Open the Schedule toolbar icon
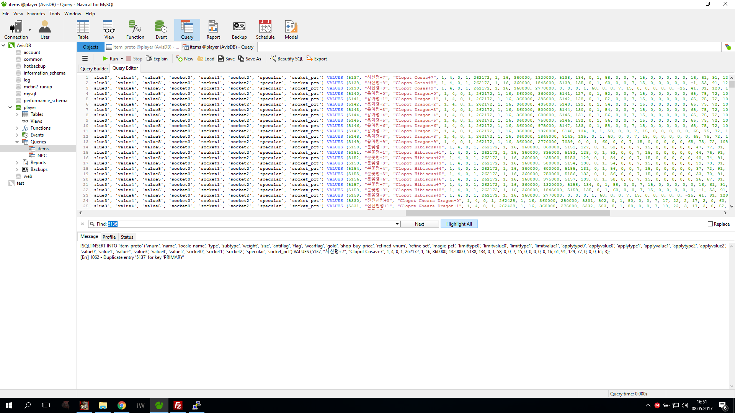This screenshot has height=413, width=735. click(265, 30)
